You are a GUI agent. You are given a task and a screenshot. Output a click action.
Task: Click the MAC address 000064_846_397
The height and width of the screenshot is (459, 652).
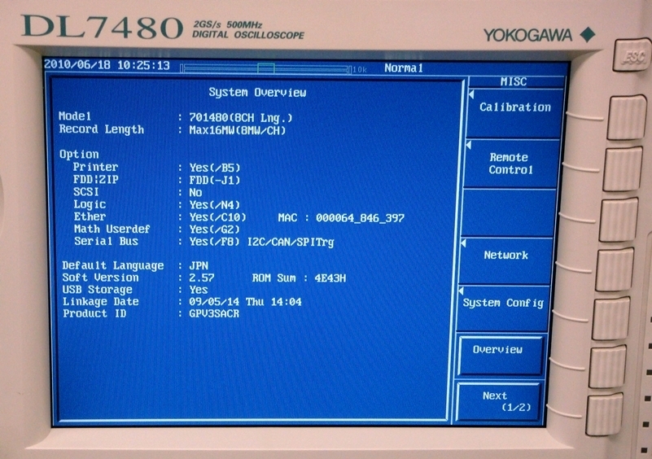point(360,218)
